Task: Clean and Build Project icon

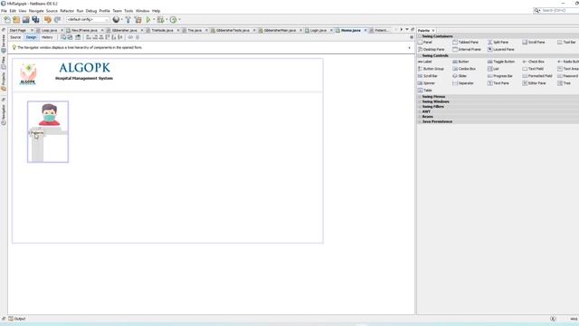Action: (138, 20)
